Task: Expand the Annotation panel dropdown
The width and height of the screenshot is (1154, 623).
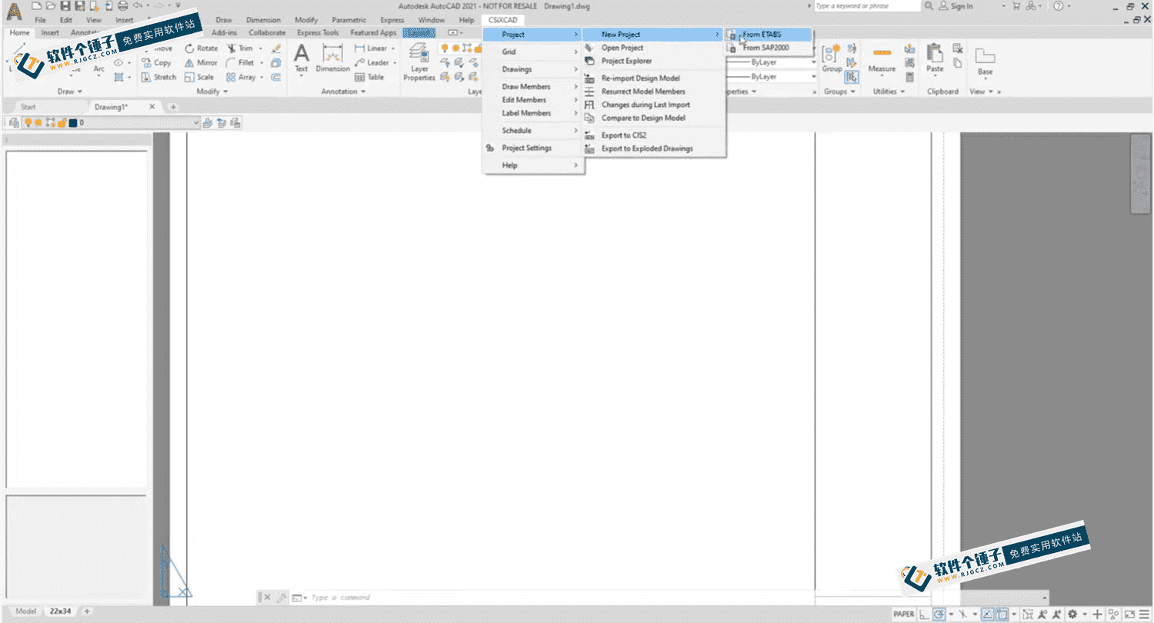Action: point(343,92)
